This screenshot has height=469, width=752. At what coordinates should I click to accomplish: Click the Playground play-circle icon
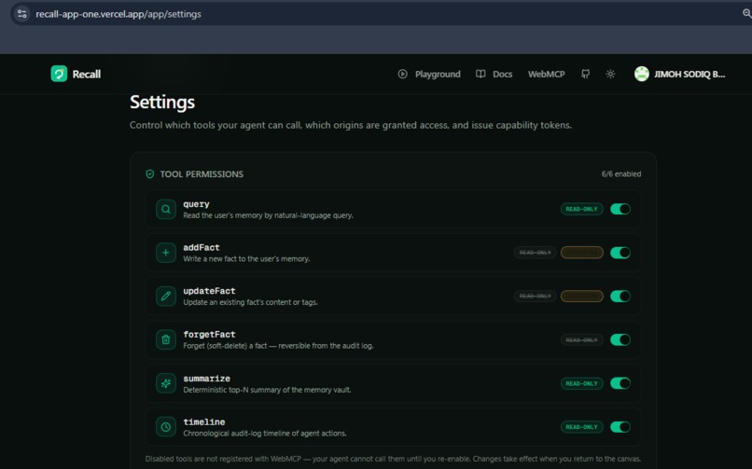tap(402, 74)
